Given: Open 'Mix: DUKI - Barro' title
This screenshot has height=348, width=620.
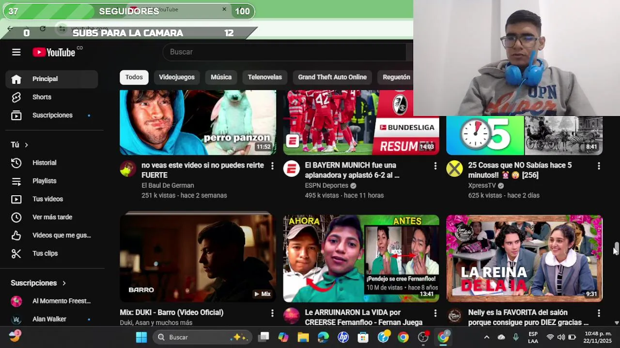Looking at the screenshot, I should coord(171,313).
